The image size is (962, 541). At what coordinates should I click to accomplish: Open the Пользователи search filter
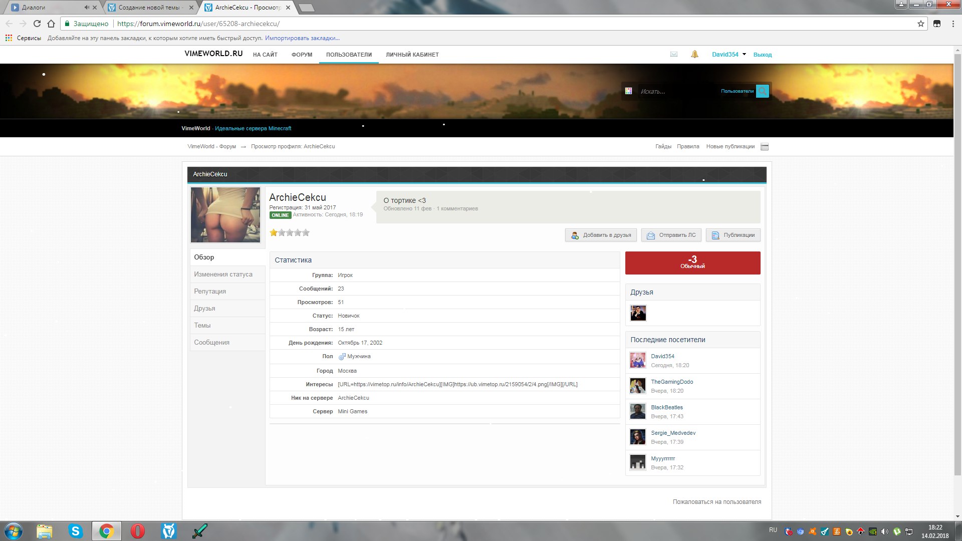(x=737, y=91)
